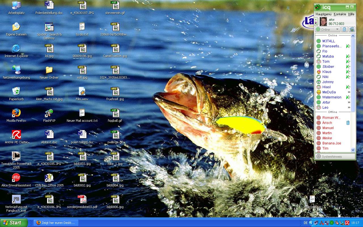Click ICQ contact list scroll-up arrow
The width and height of the screenshot is (363, 227).
(x=353, y=36)
